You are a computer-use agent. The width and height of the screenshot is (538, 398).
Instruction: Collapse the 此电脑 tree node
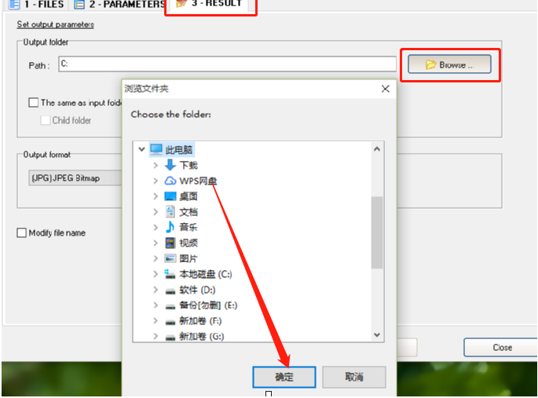click(141, 149)
